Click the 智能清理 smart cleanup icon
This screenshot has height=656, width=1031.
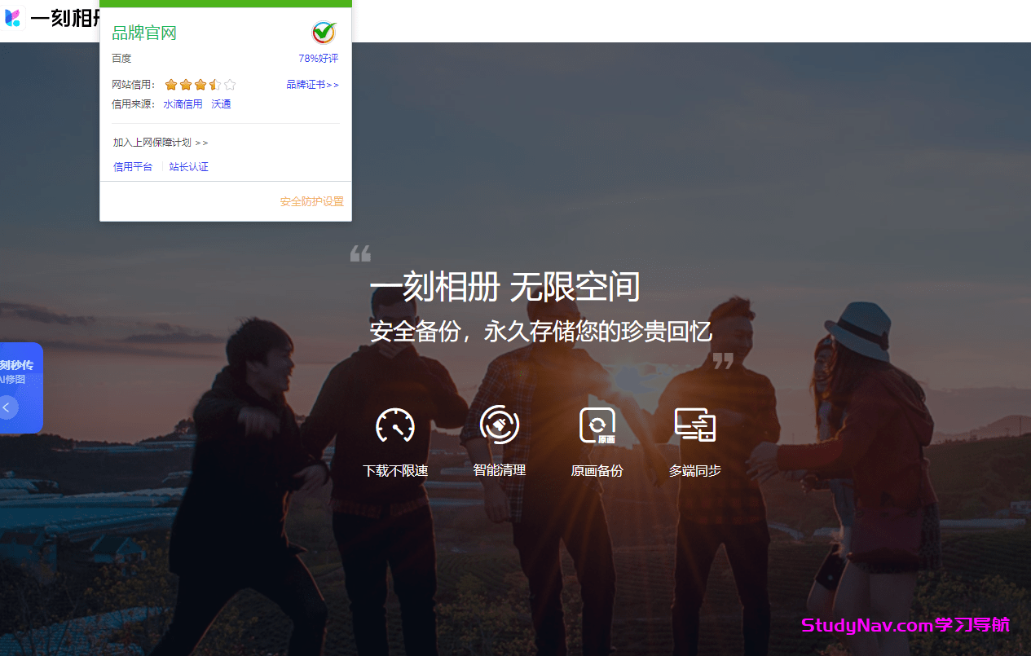[x=499, y=425]
